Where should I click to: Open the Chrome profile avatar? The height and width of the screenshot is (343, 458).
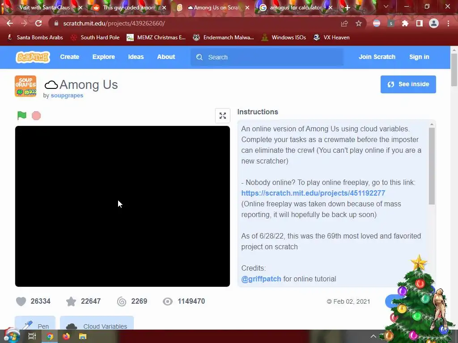coord(434,23)
